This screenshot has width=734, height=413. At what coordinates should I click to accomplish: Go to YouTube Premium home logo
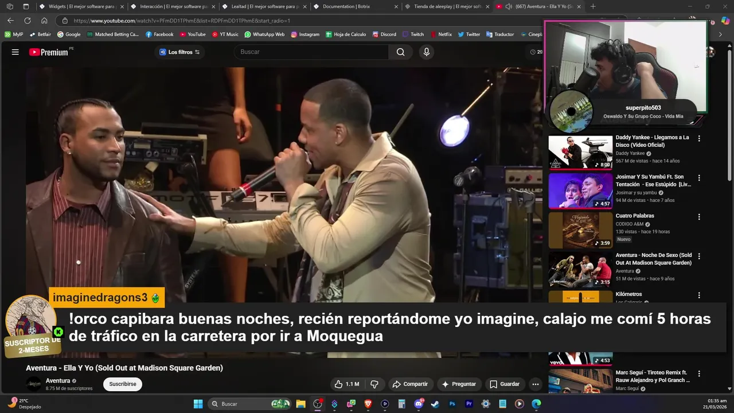click(x=49, y=52)
